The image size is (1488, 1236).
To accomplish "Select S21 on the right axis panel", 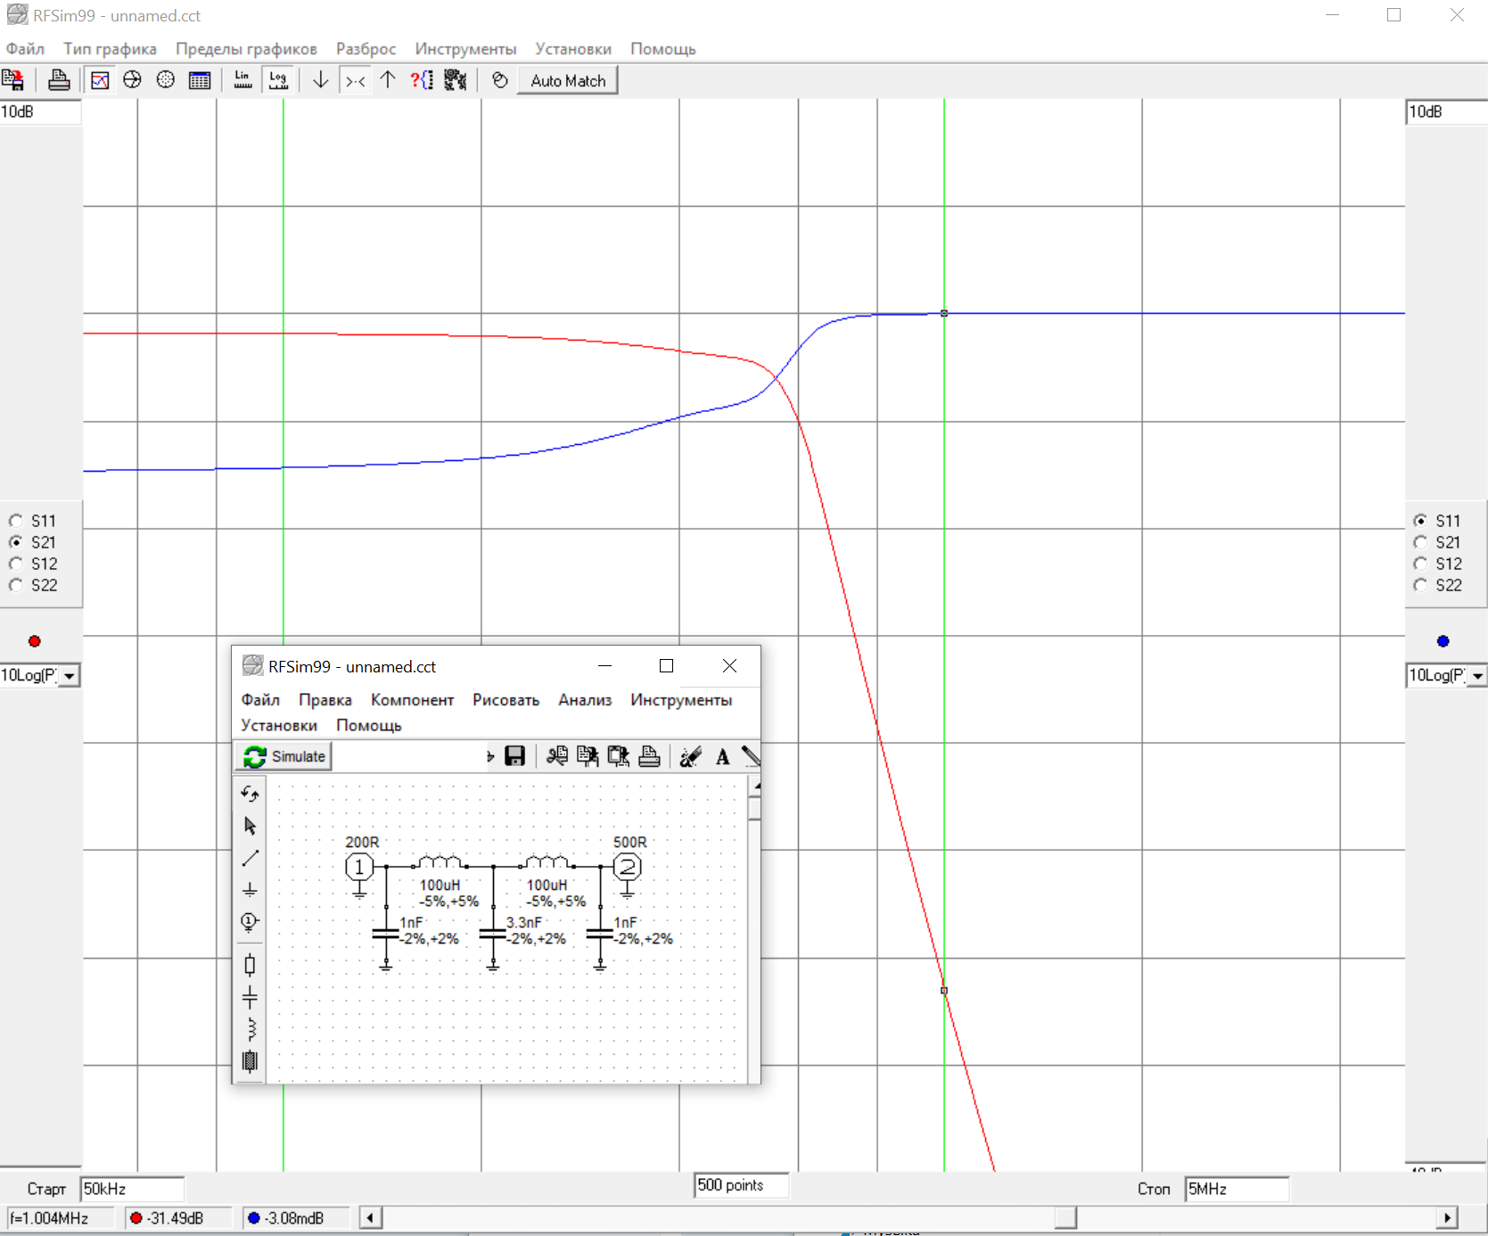I will click(1420, 542).
